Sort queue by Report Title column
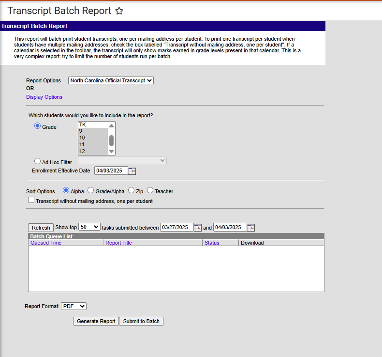Screen dimensions: 382x357 [118, 243]
